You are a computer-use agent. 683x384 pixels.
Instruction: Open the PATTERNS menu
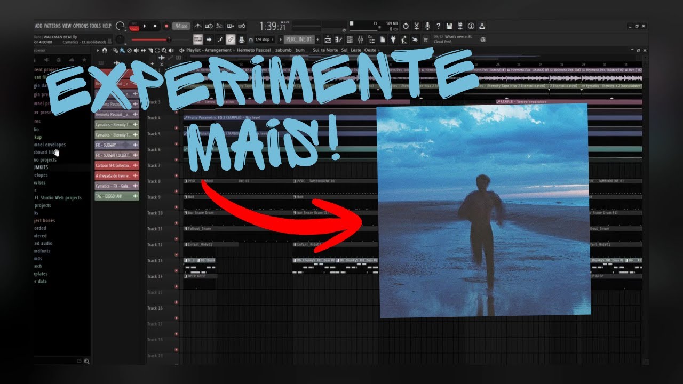coord(52,26)
